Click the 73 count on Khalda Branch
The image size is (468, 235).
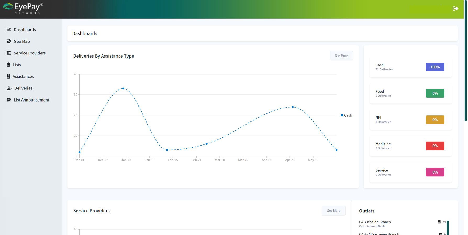[x=444, y=222]
